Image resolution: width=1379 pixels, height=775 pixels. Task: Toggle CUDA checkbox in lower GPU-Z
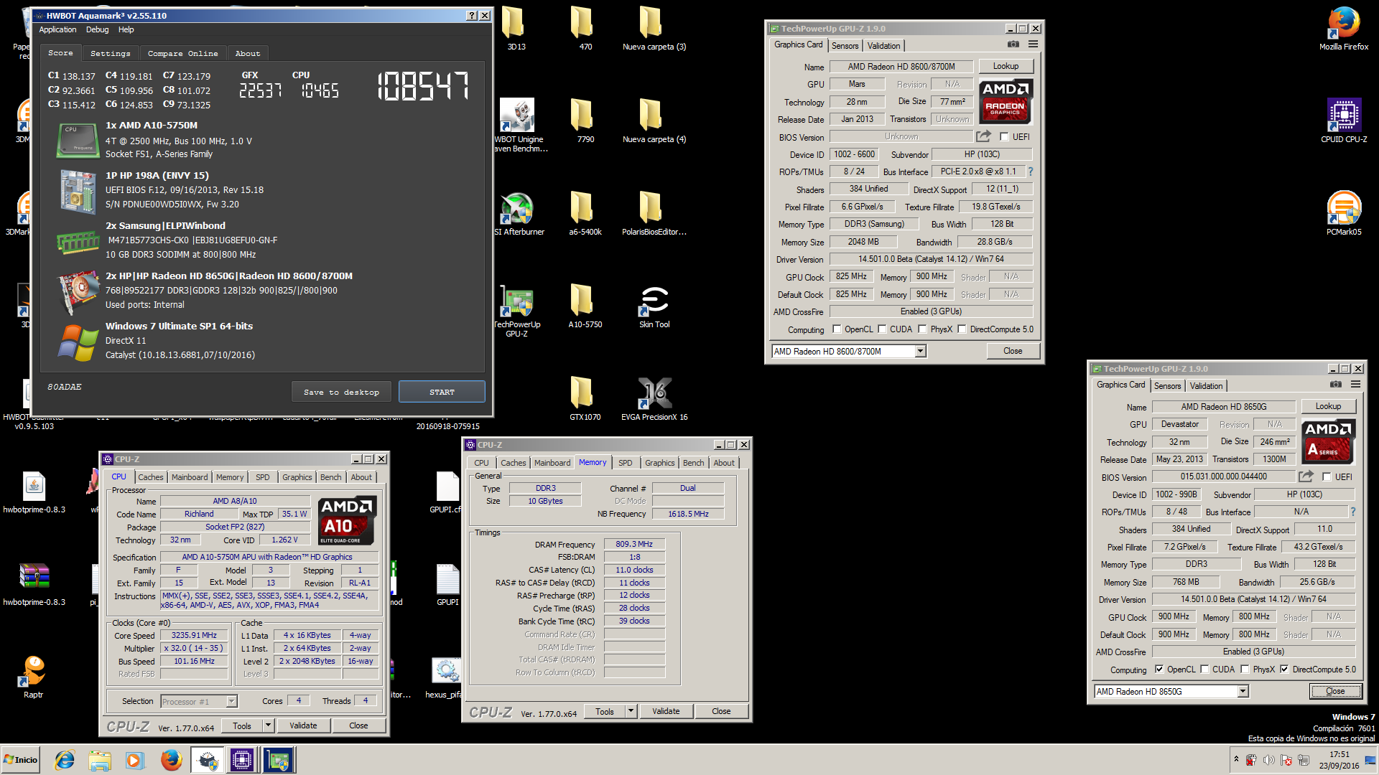[x=1204, y=670]
